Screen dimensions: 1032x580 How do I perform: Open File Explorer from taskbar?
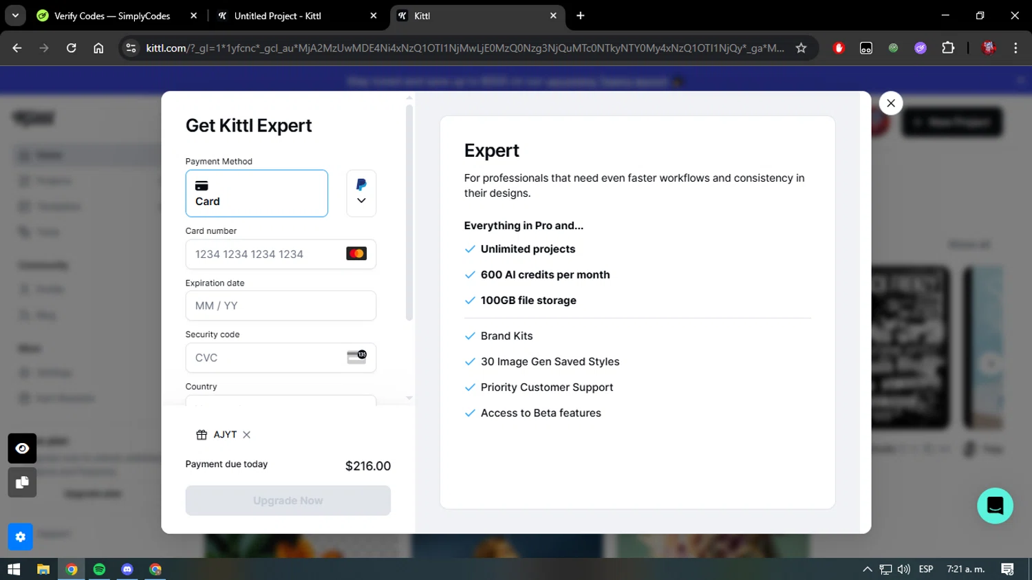tap(43, 569)
